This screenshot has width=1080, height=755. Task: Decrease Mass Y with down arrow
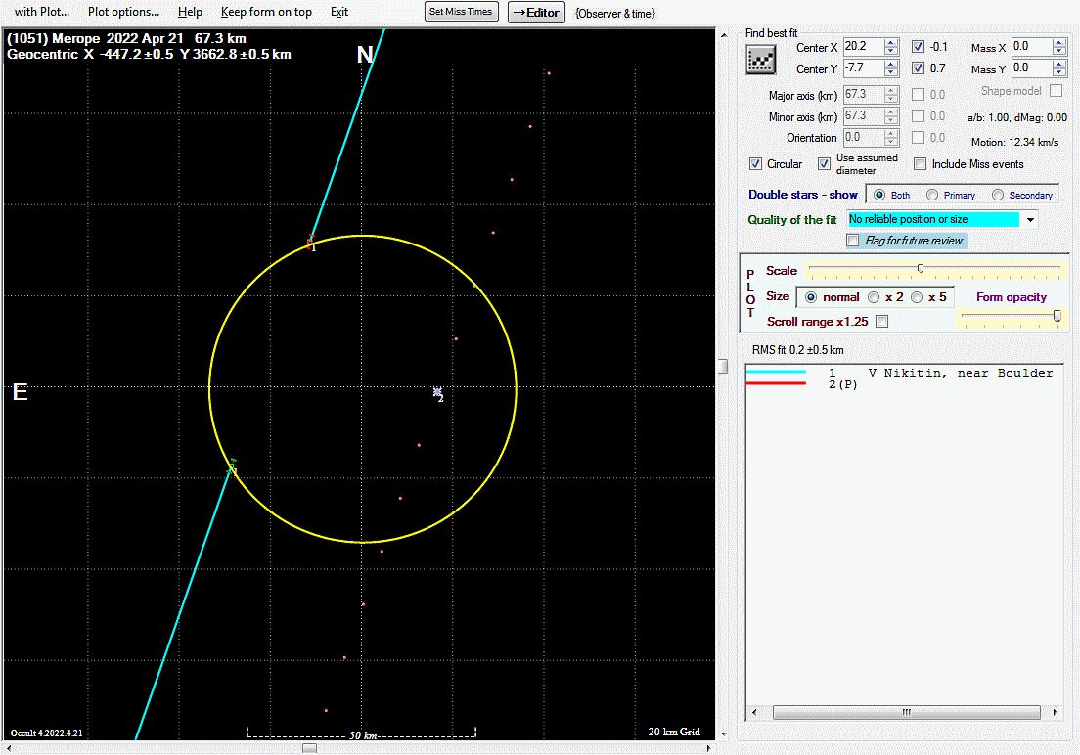1060,72
